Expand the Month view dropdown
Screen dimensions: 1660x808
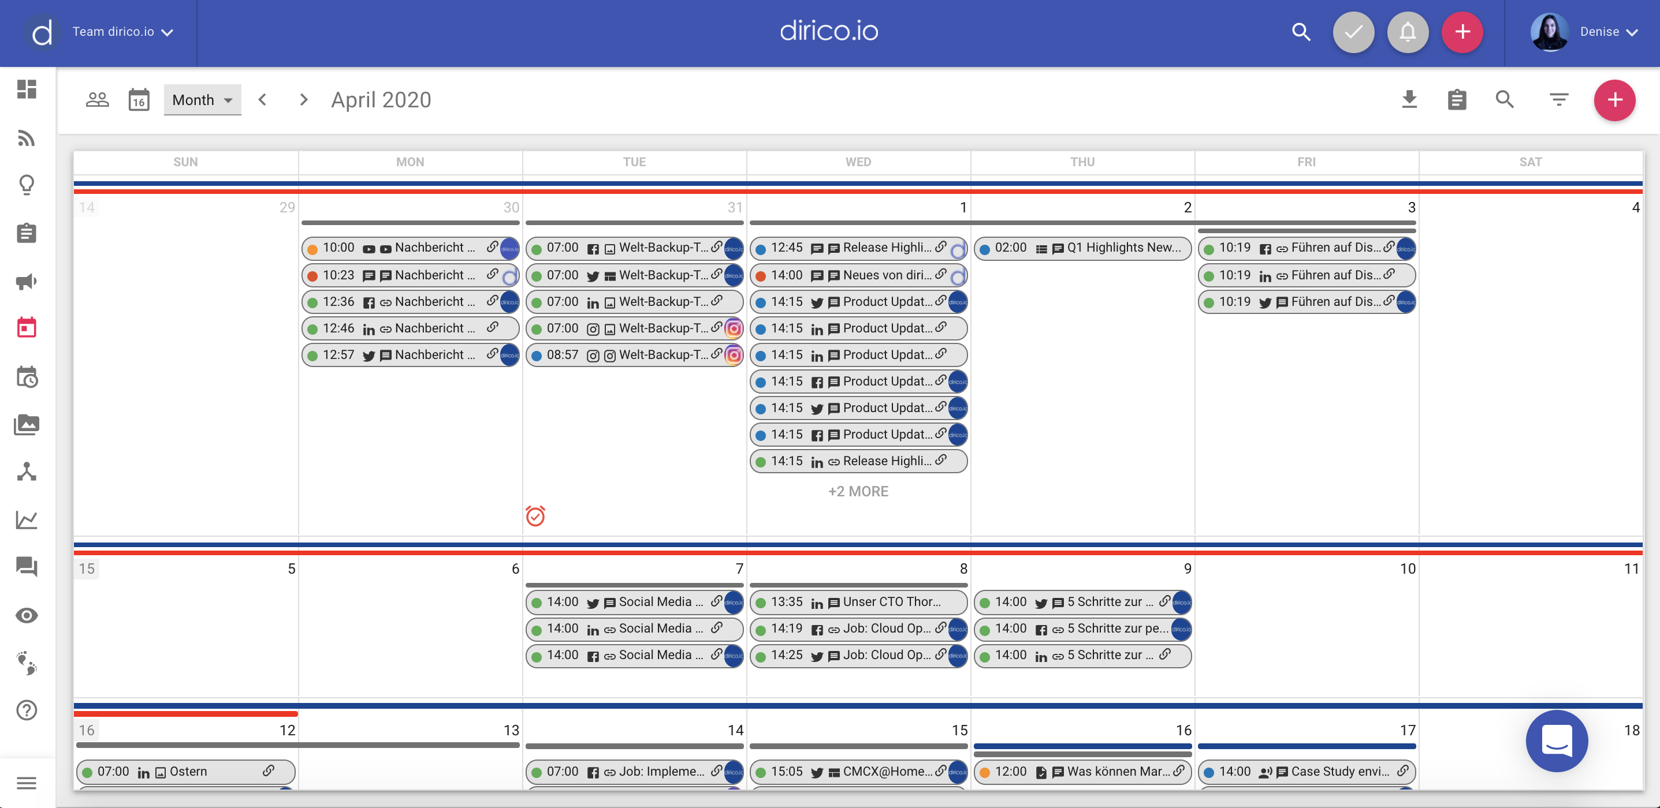[202, 100]
